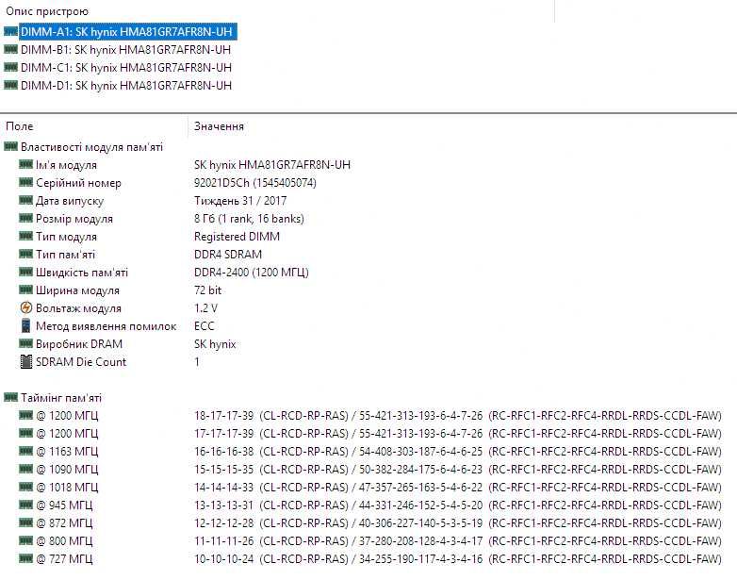Click the icon next to 'Розмір модуля'
Image resolution: width=737 pixels, height=580 pixels.
(25, 218)
